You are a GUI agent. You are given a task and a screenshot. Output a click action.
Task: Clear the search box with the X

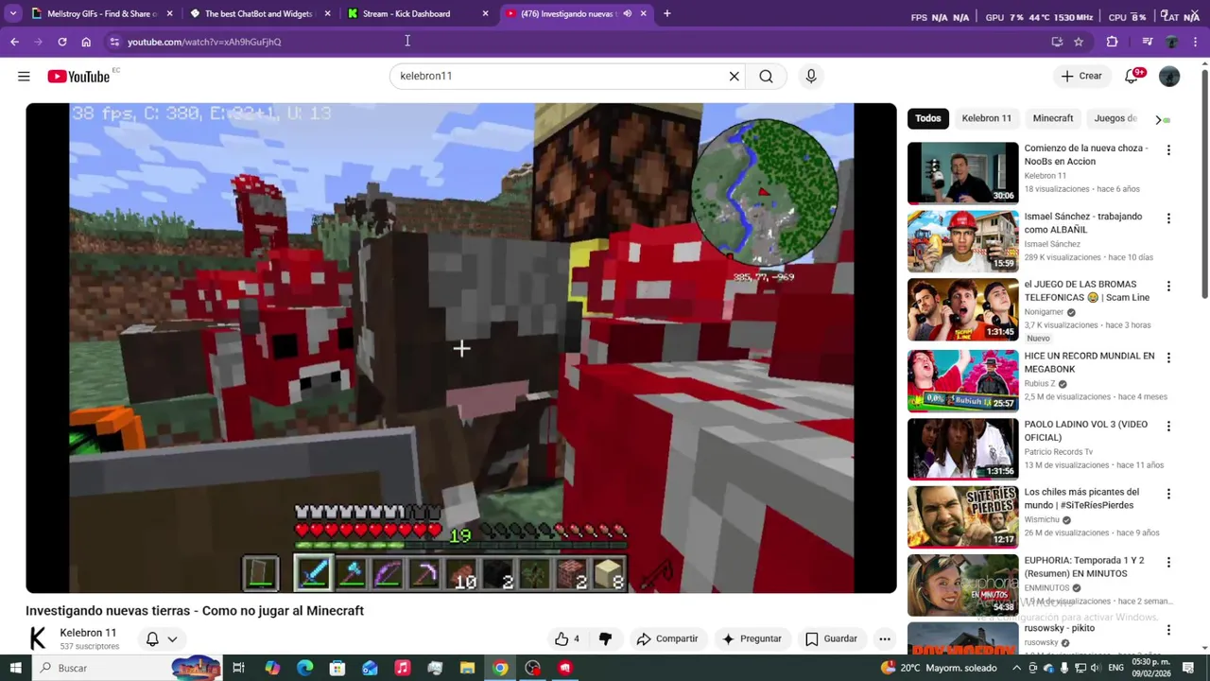[x=734, y=76]
